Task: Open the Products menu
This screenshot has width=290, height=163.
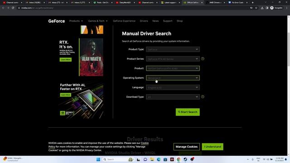Action: [x=76, y=21]
